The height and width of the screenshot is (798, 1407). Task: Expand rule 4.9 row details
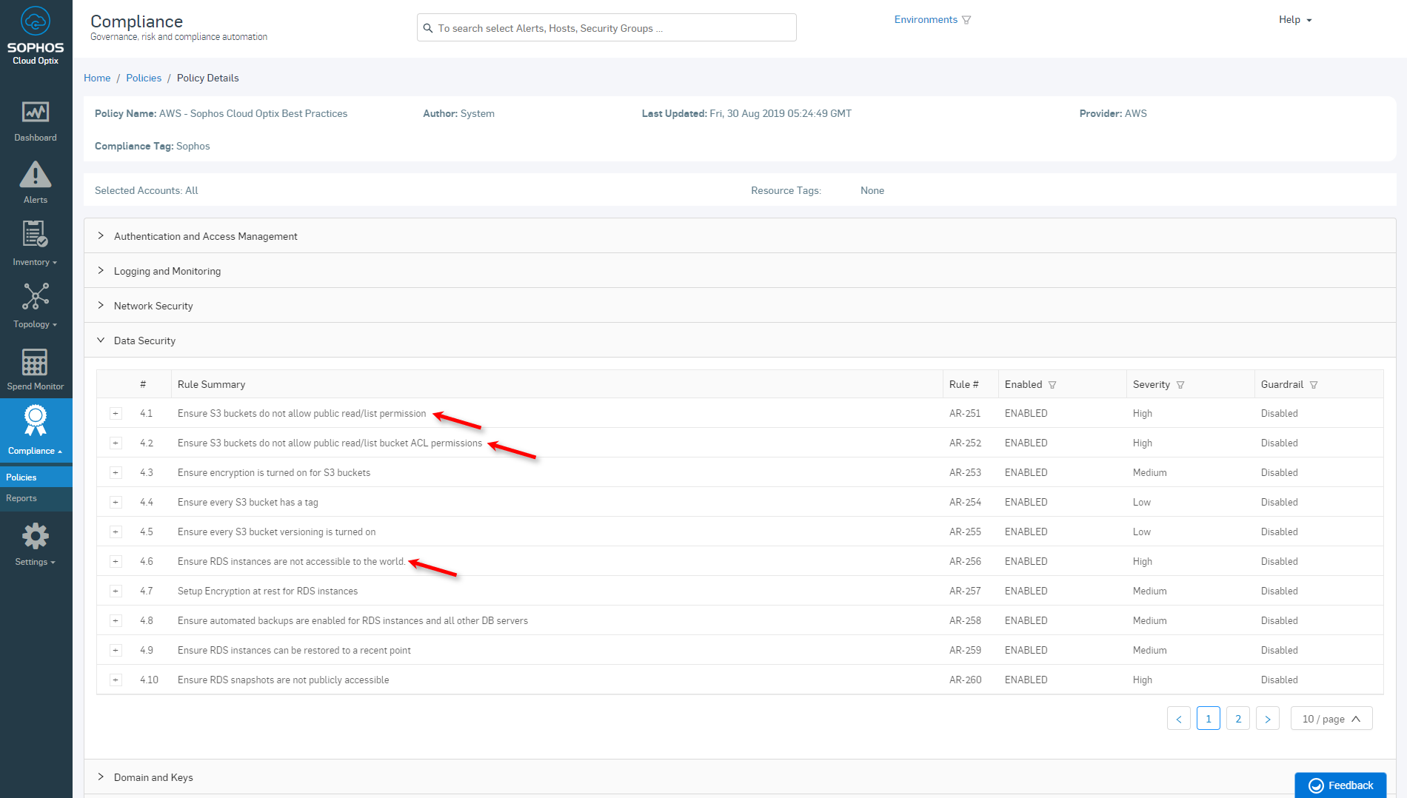pos(116,651)
